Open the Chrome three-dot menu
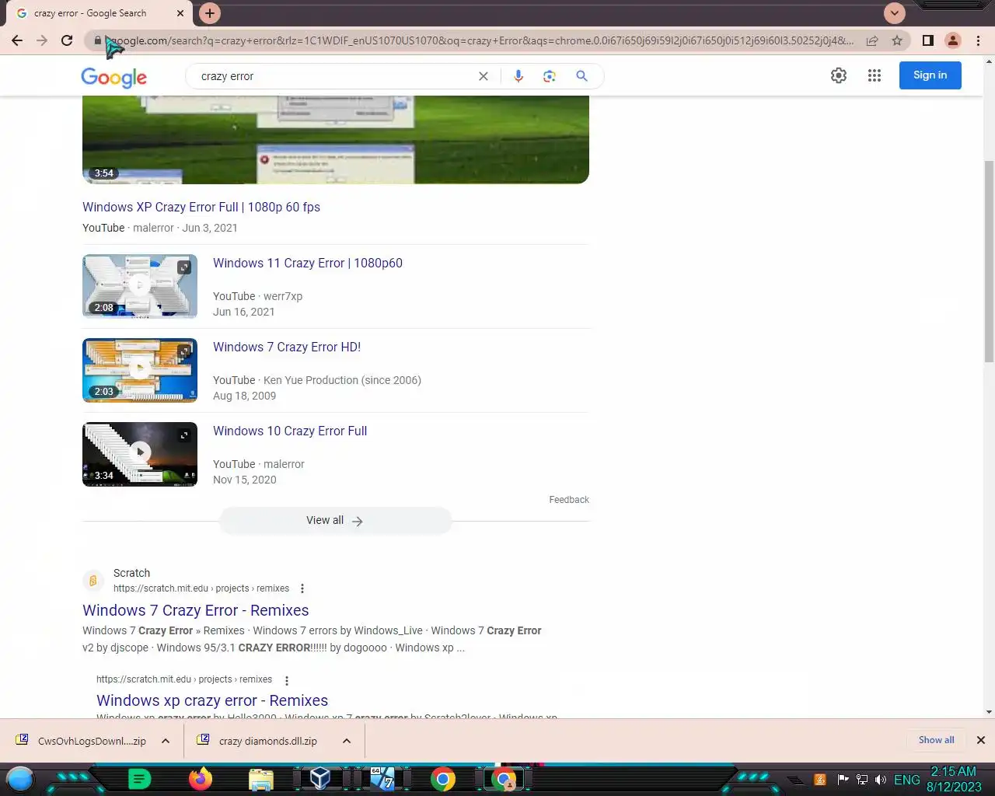 click(978, 40)
